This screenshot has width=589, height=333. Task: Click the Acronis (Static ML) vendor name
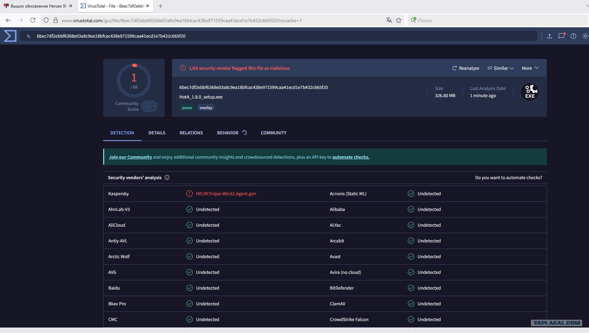(x=348, y=194)
